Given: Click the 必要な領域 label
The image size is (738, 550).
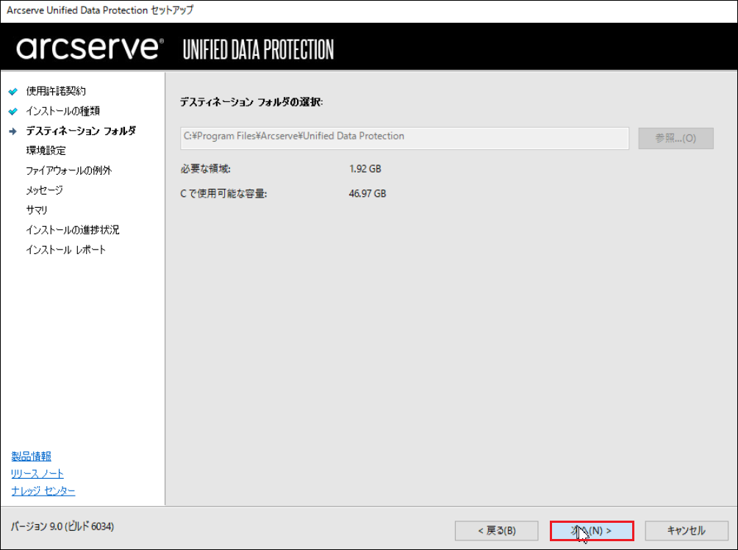Looking at the screenshot, I should pyautogui.click(x=206, y=169).
